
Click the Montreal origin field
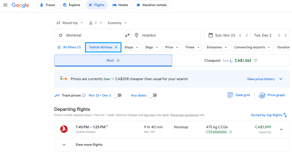point(90,35)
